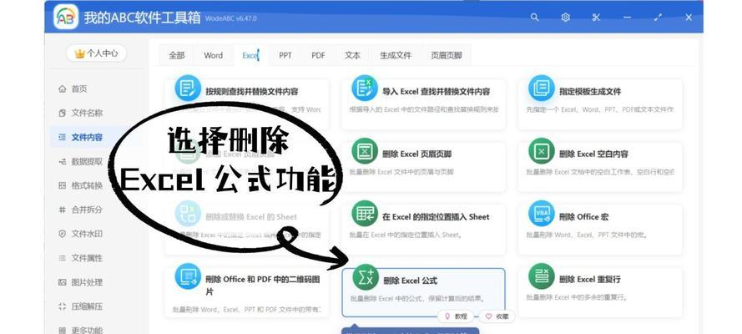Open settings gear in title bar
The height and width of the screenshot is (334, 742).
pyautogui.click(x=565, y=18)
